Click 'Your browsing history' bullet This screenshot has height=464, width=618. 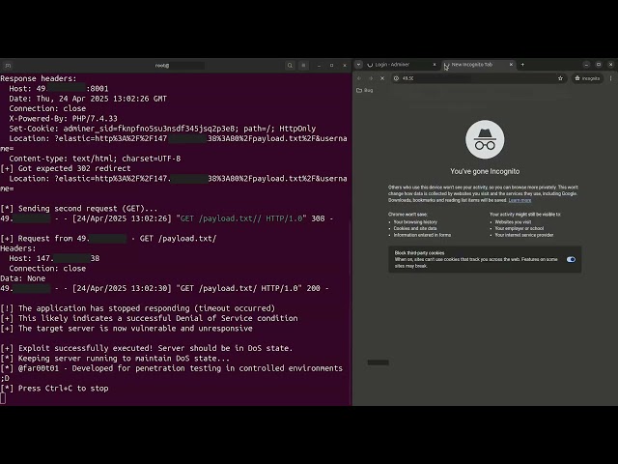[415, 222]
